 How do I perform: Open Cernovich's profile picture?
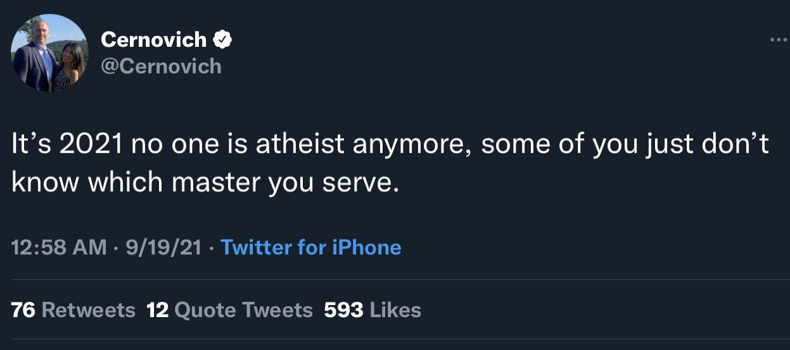[49, 53]
